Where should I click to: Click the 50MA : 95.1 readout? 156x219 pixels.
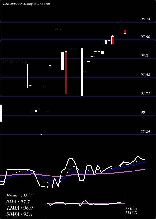(x=20, y=214)
